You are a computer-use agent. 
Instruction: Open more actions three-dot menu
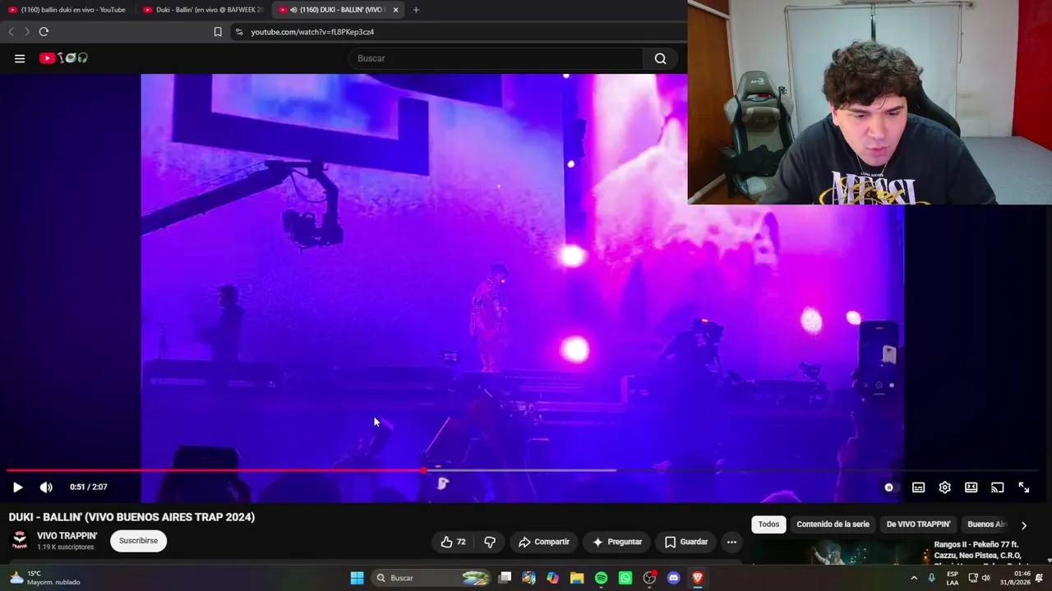[x=731, y=542]
